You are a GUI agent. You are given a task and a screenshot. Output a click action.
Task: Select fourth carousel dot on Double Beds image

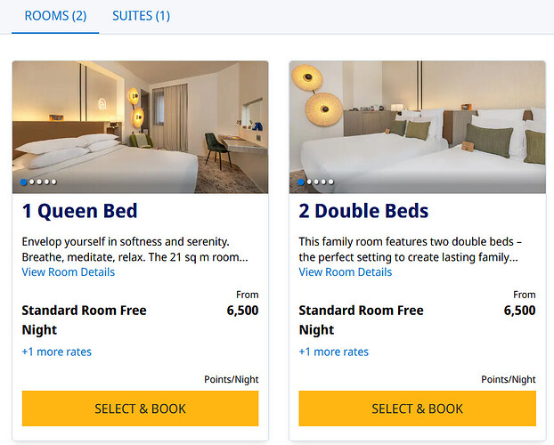(x=323, y=182)
